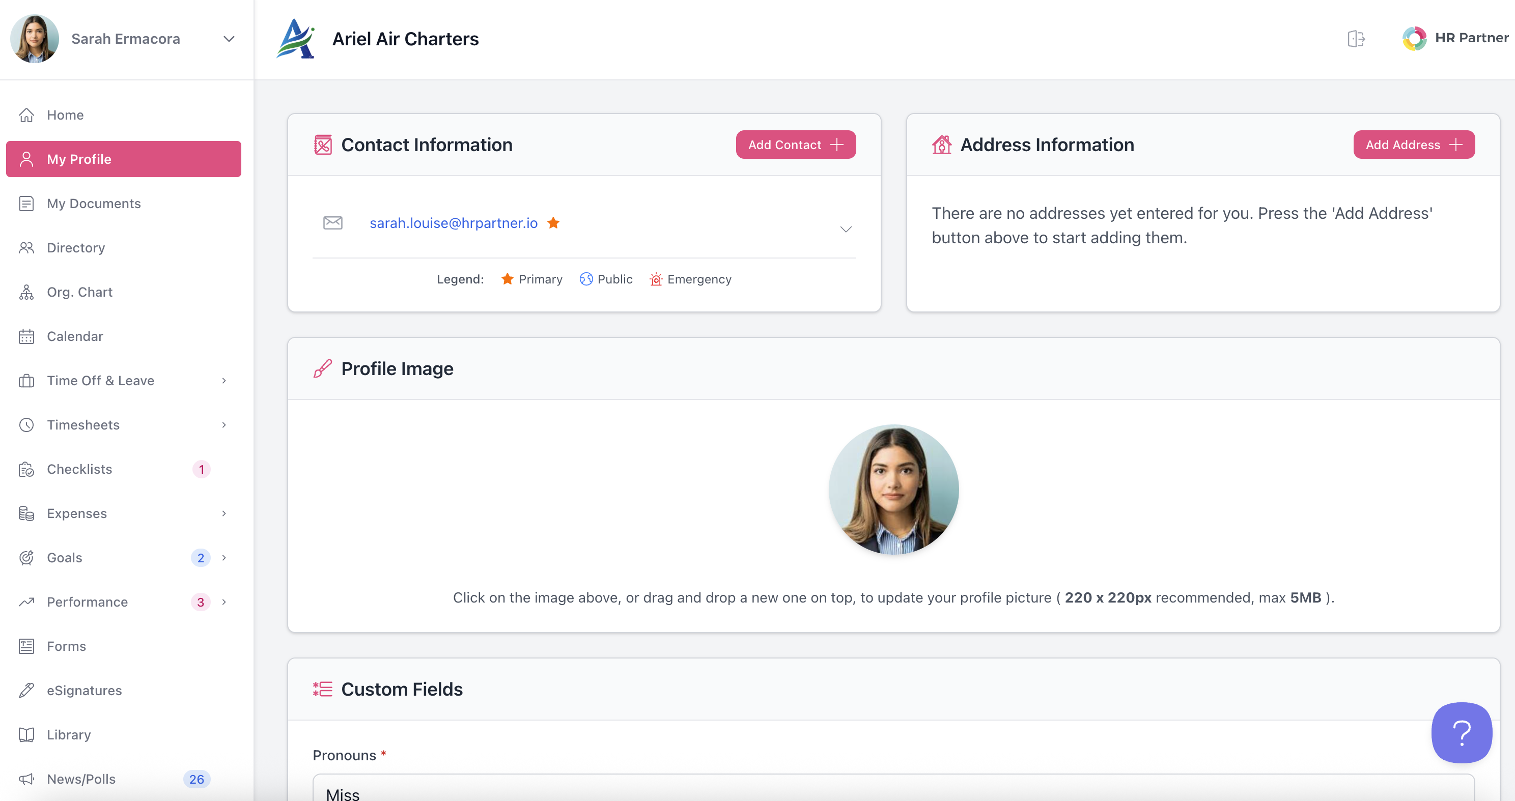This screenshot has width=1515, height=801.
Task: Click the envelope icon beside the email
Action: click(333, 223)
